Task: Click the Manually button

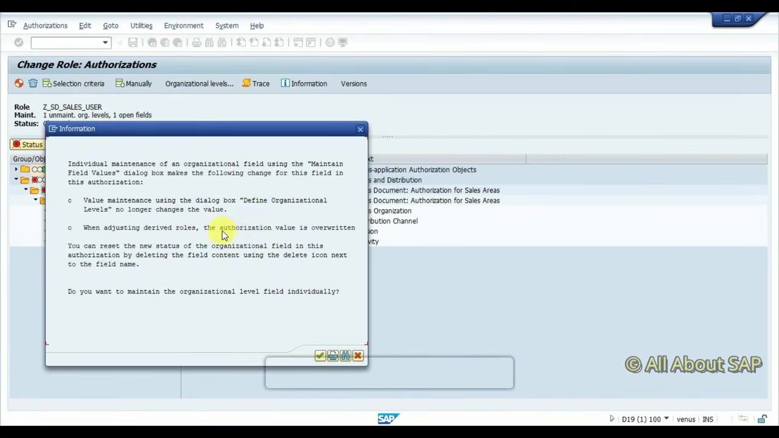Action: point(133,83)
